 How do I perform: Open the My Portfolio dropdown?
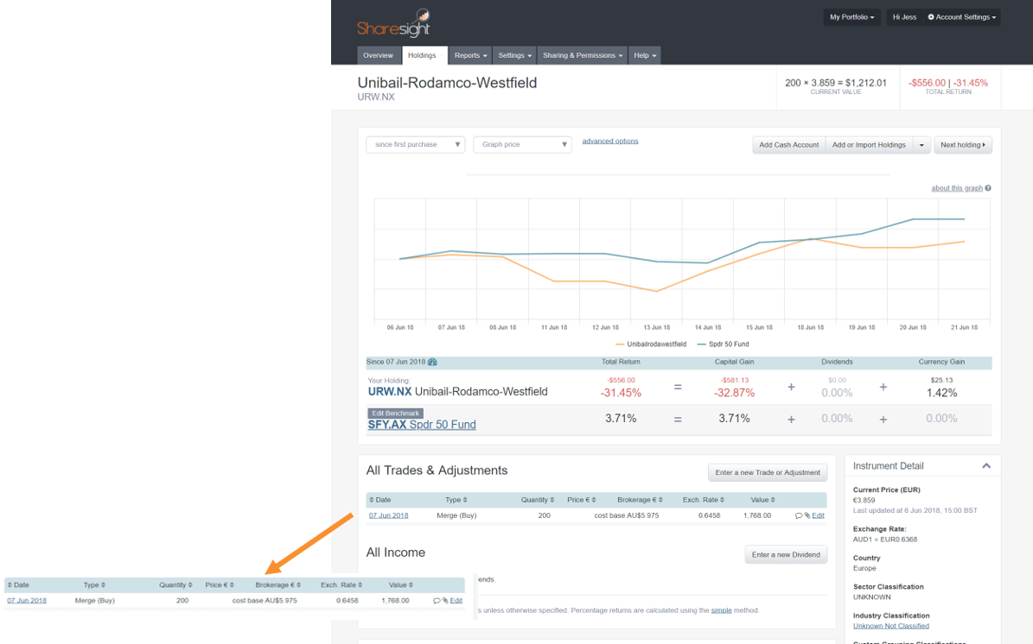coord(851,17)
